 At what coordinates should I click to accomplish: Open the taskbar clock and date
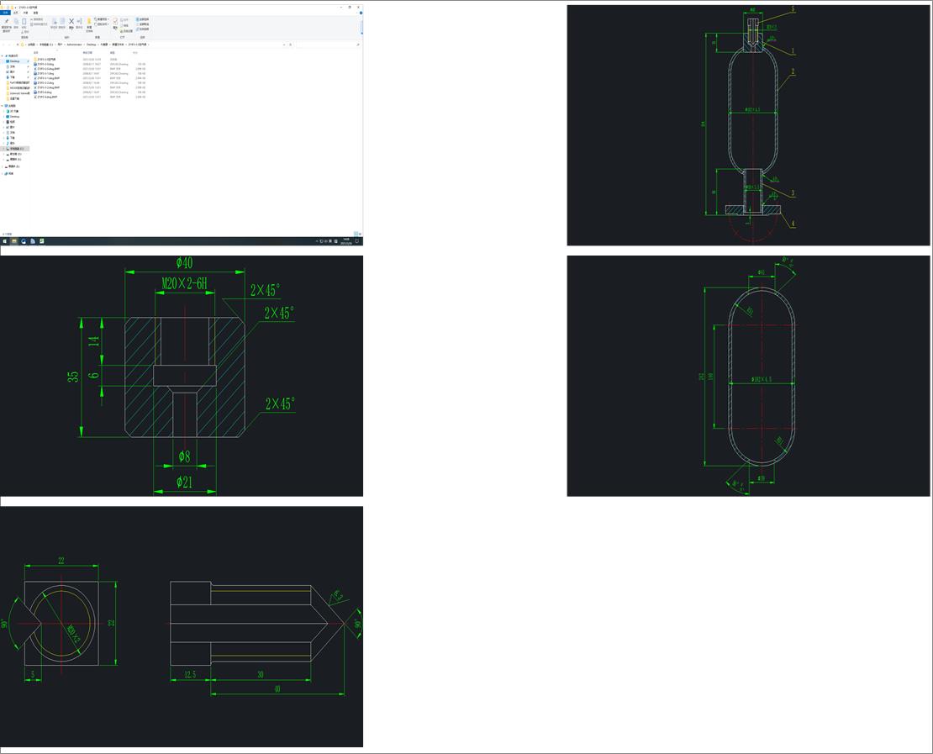345,241
